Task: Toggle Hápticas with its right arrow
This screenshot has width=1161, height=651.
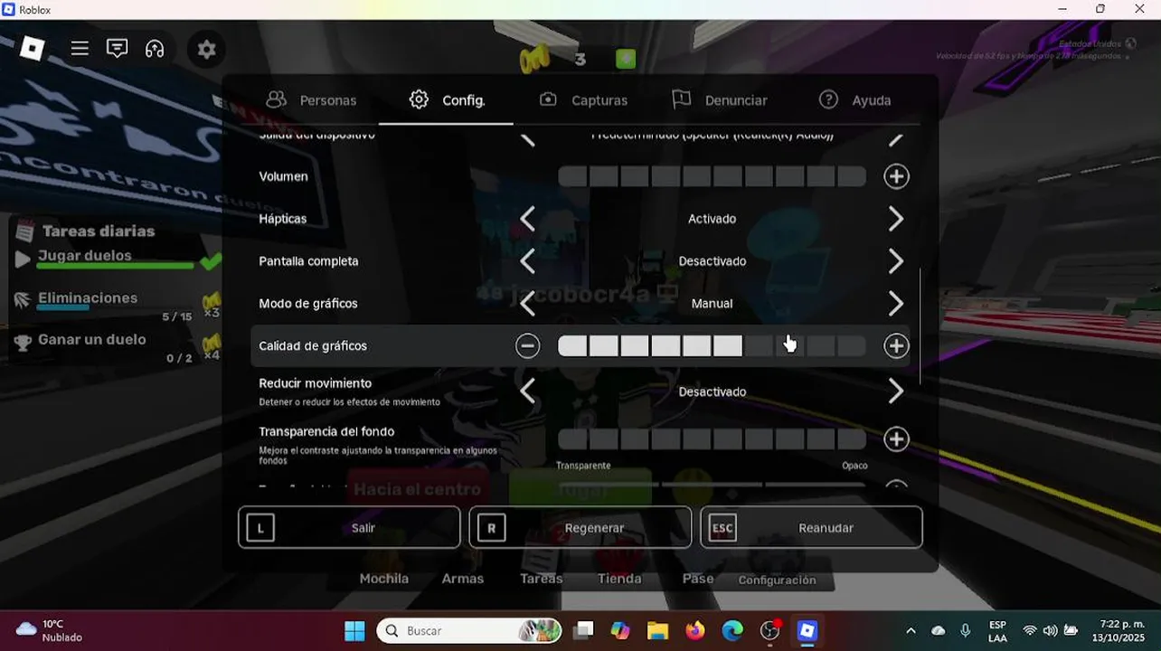Action: click(x=896, y=219)
